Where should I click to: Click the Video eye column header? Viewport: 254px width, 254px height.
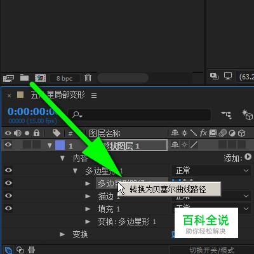[x=8, y=133]
